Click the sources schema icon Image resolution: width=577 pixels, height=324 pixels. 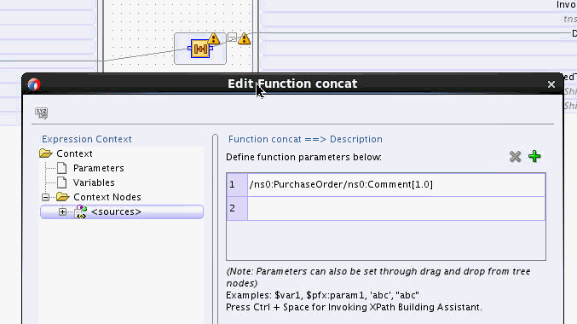pyautogui.click(x=81, y=211)
